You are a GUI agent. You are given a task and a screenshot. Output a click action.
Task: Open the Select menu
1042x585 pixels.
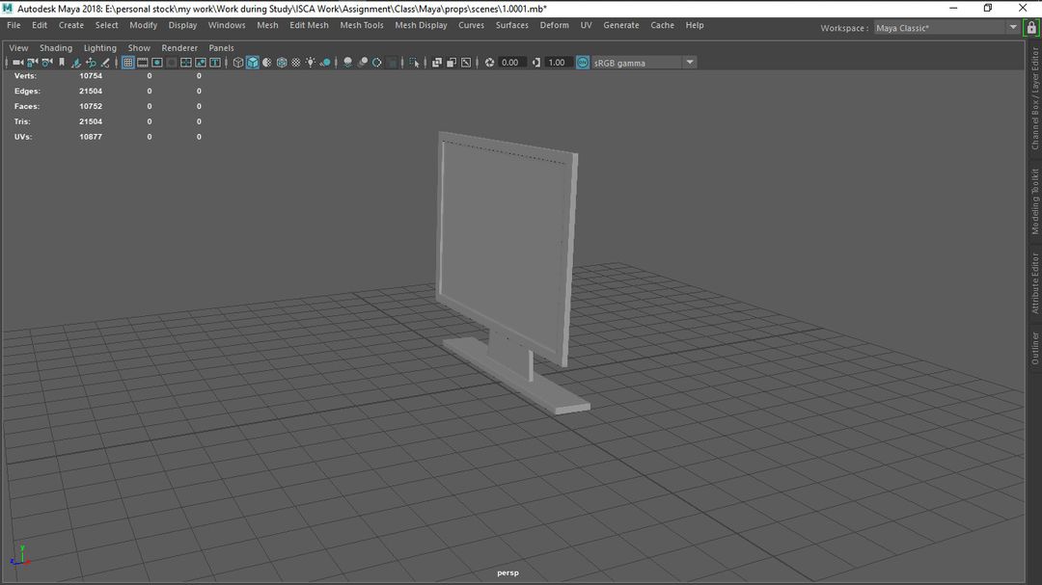(x=106, y=25)
